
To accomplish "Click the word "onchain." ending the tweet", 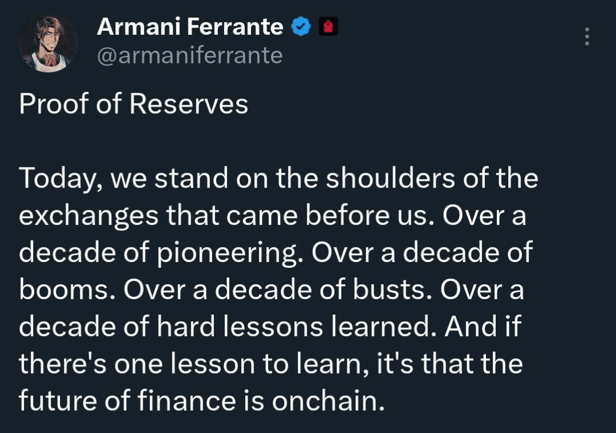I will point(329,402).
